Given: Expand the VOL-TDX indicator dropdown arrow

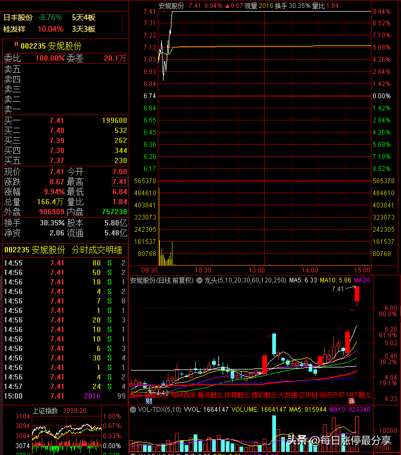Looking at the screenshot, I should tap(133, 410).
